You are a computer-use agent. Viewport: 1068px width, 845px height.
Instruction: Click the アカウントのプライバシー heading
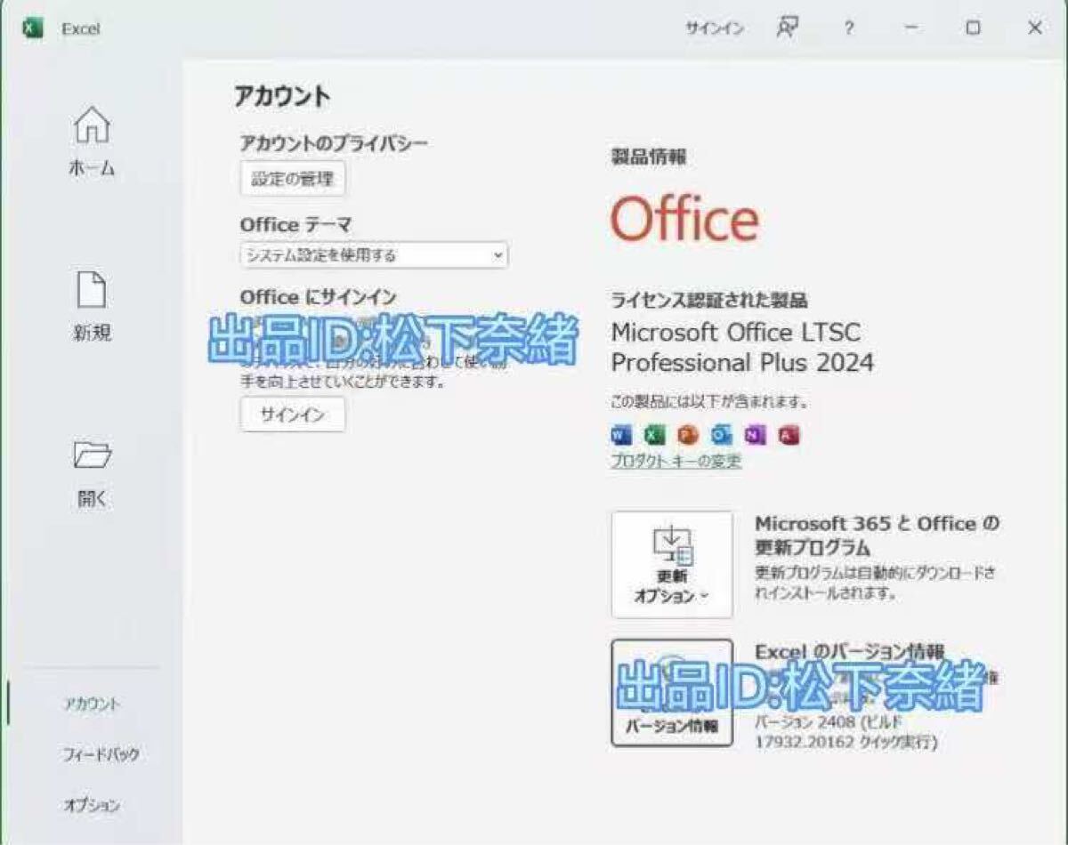[334, 143]
